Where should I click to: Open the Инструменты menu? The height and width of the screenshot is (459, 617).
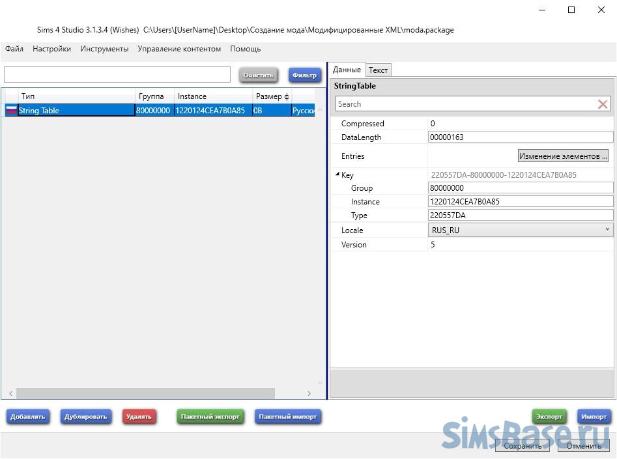104,49
